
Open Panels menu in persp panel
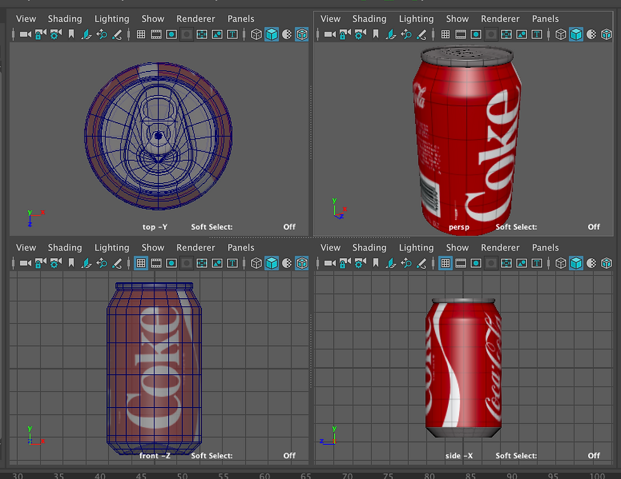(546, 18)
